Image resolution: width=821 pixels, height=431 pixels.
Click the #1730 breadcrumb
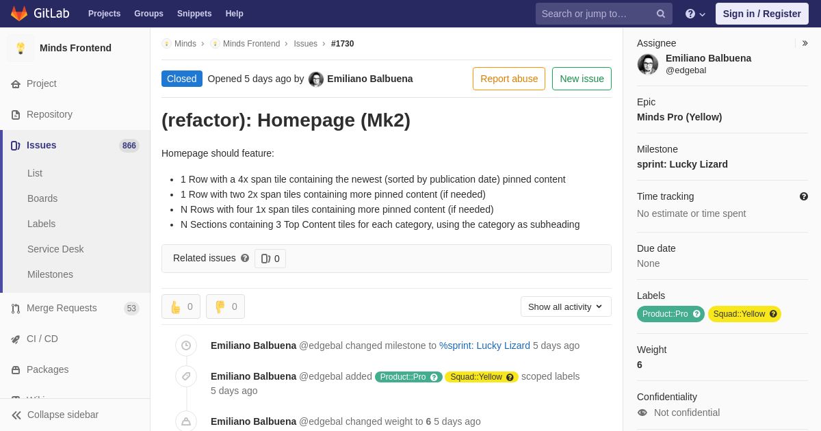pos(343,44)
